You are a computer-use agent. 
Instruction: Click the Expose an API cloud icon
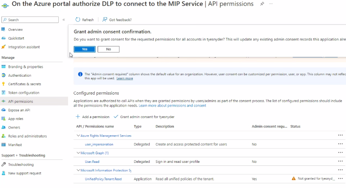[x=3, y=110]
